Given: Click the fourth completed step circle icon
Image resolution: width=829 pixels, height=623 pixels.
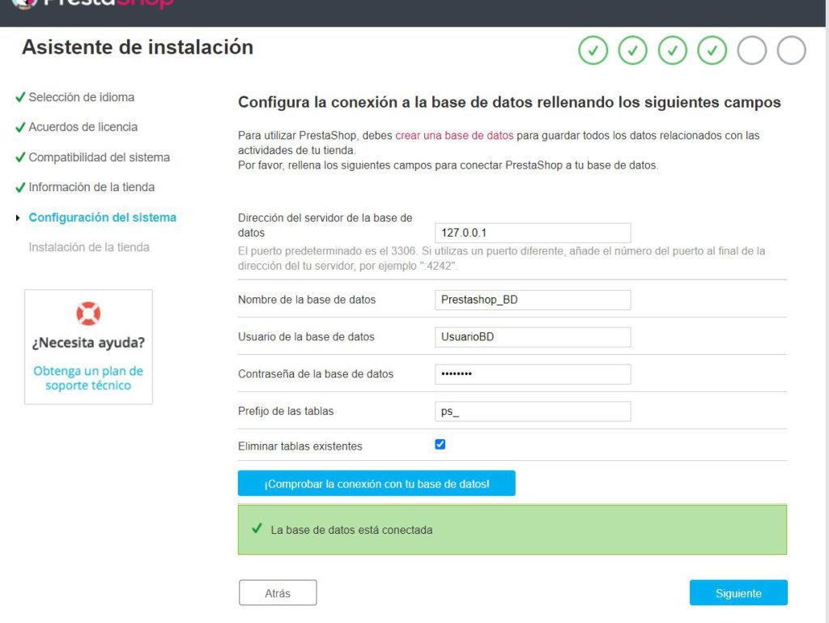Looking at the screenshot, I should (x=712, y=50).
